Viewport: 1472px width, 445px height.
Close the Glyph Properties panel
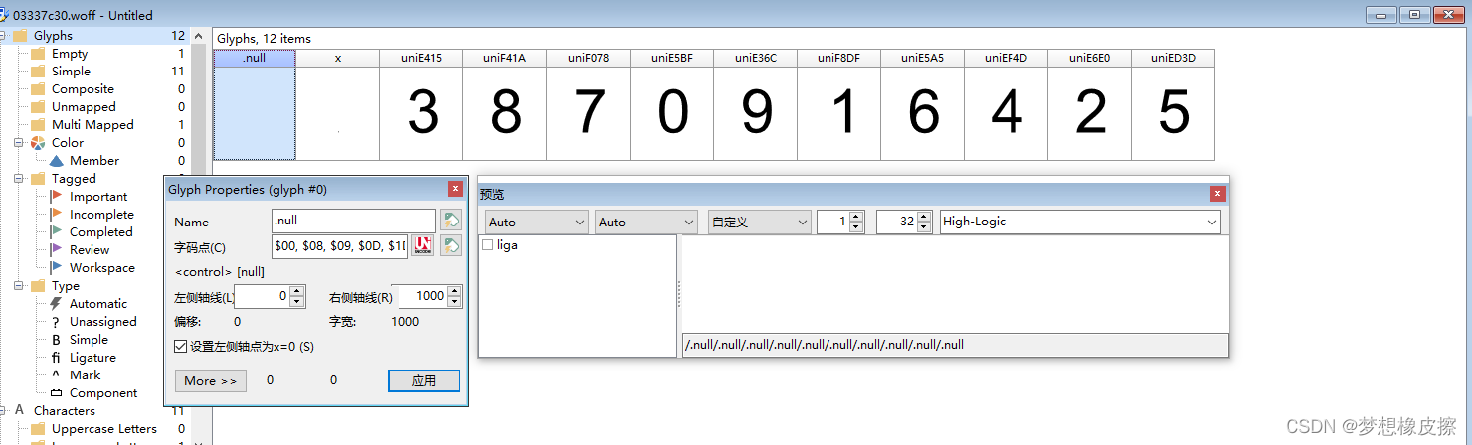(x=455, y=189)
